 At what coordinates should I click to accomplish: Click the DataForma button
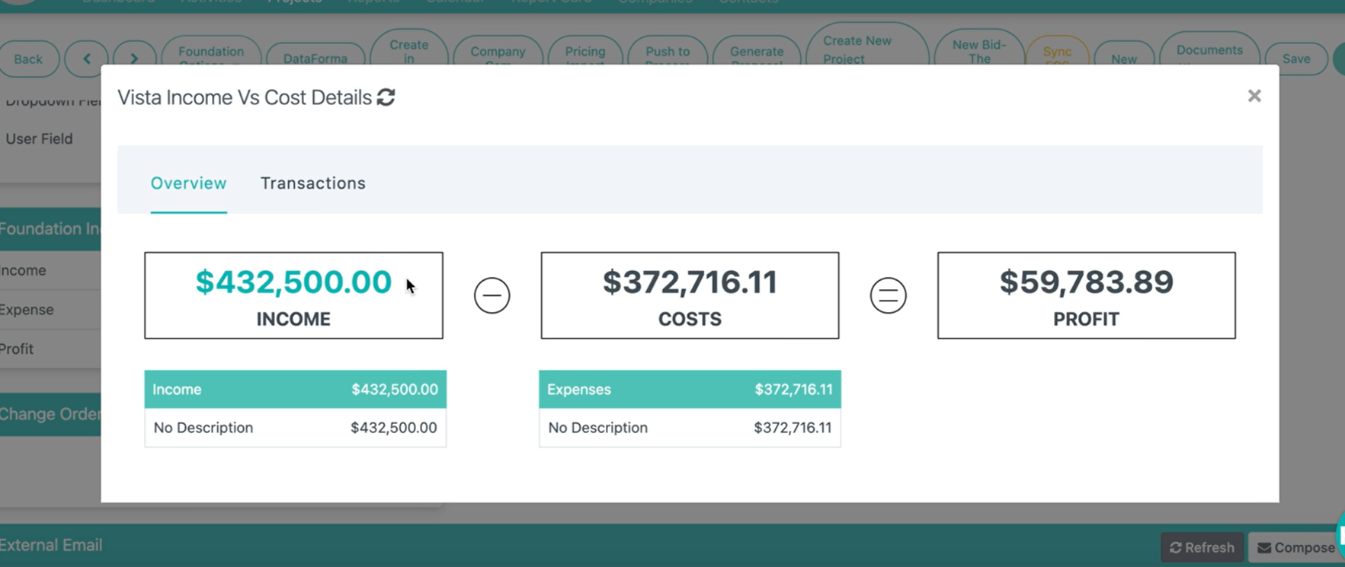pos(315,56)
